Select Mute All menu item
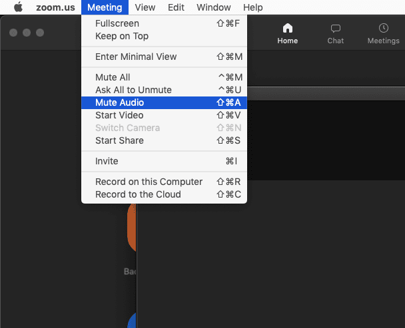This screenshot has width=405, height=328. pyautogui.click(x=164, y=77)
